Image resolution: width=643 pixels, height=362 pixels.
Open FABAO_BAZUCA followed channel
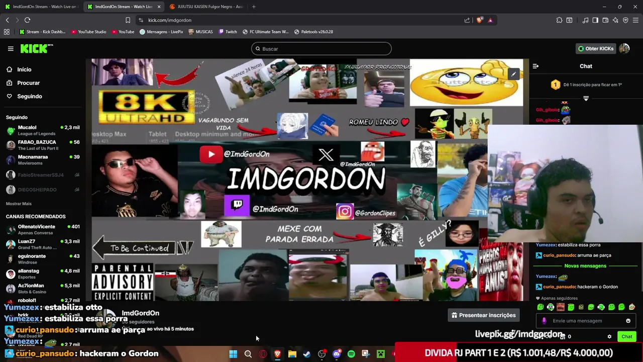click(43, 145)
